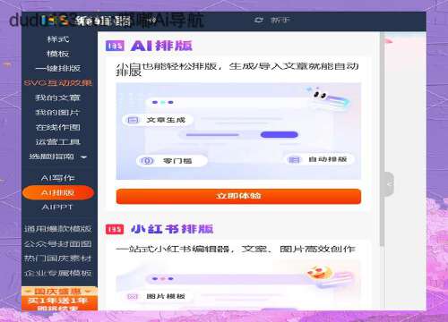Open the 国庆盛惠 promotion banner
Image resolution: width=448 pixels, height=322 pixels.
[59, 299]
